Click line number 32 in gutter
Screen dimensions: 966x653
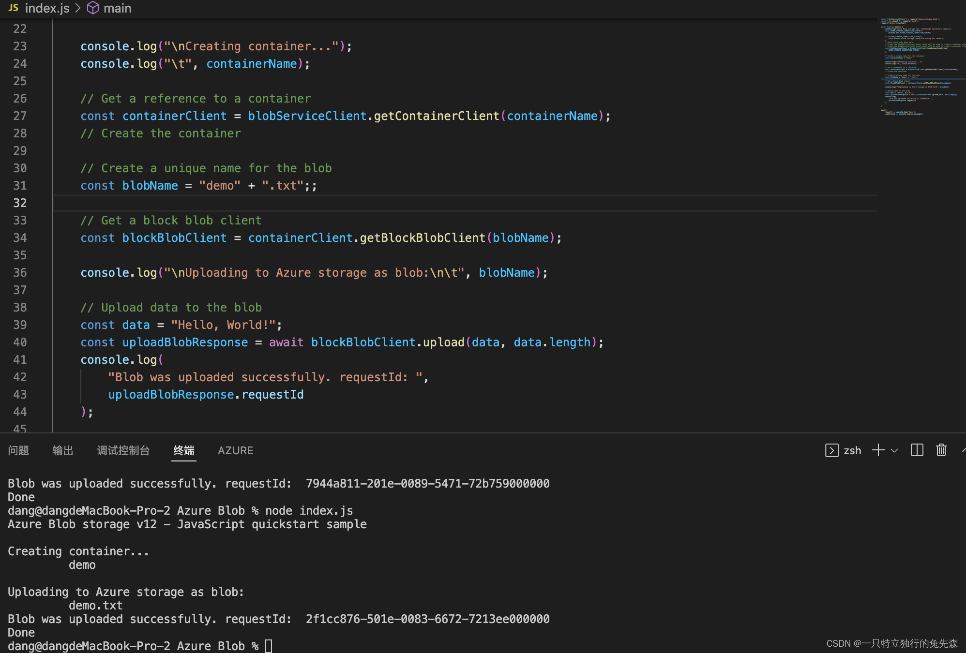(20, 203)
